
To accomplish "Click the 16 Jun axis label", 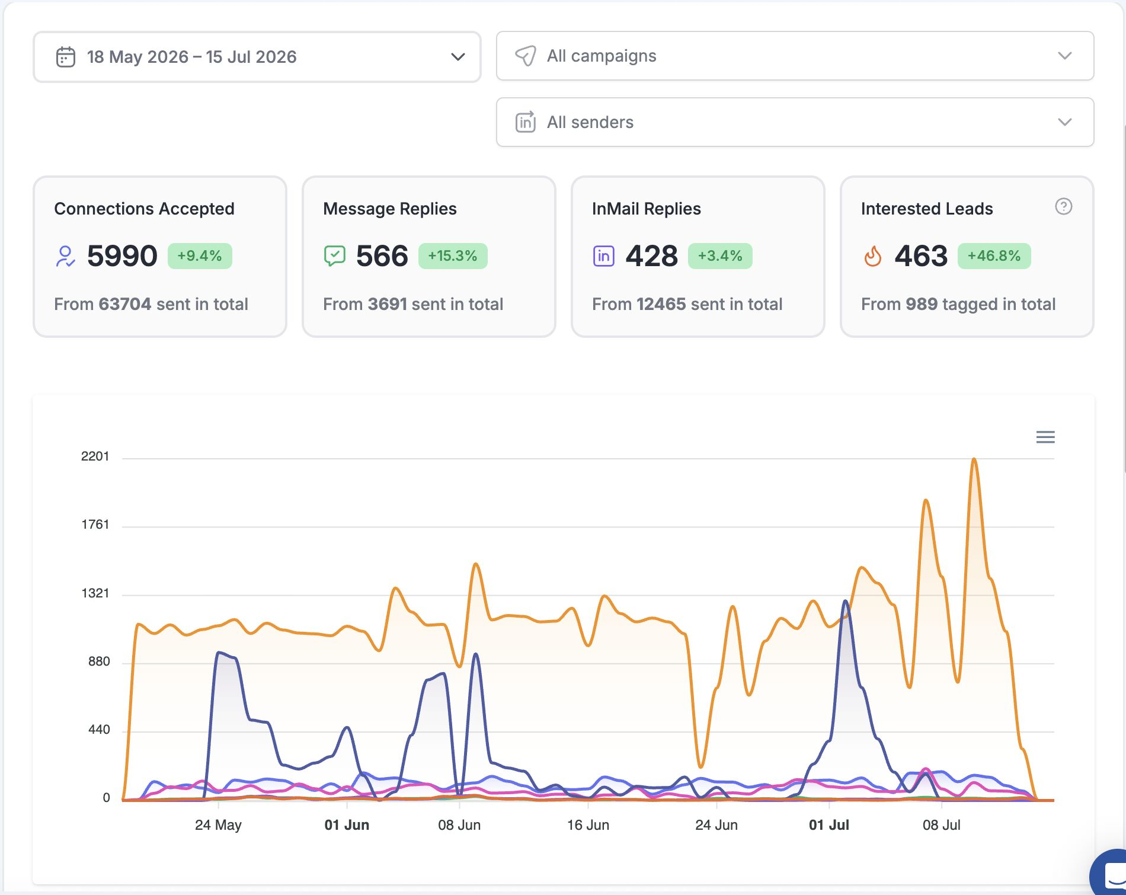I will [x=588, y=825].
